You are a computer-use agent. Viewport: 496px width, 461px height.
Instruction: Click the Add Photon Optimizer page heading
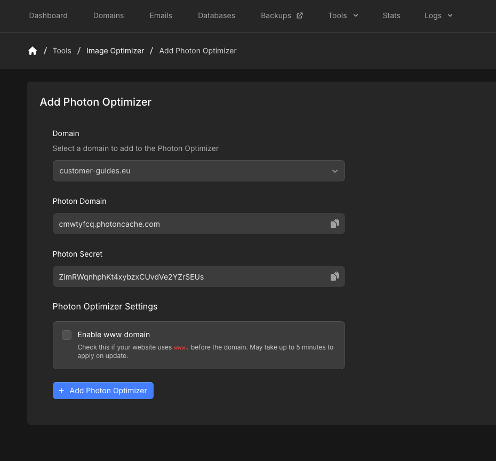pos(95,102)
